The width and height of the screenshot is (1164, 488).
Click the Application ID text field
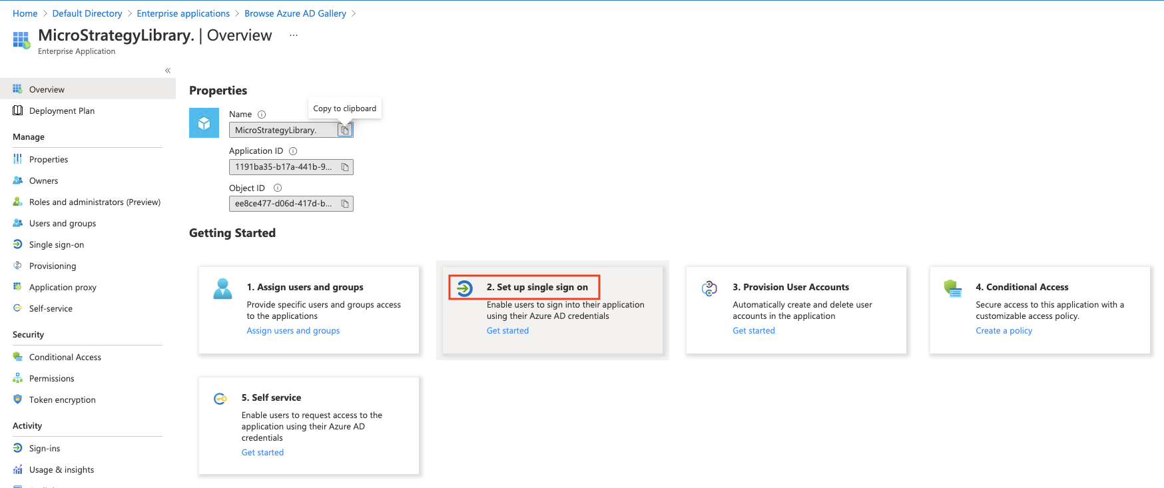tap(283, 167)
